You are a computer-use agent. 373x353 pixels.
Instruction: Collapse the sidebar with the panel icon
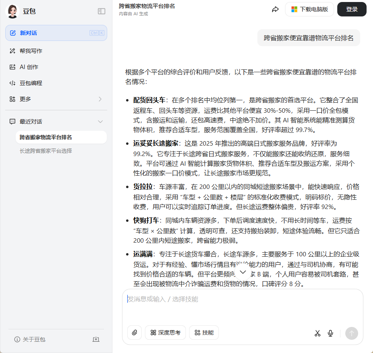pyautogui.click(x=102, y=11)
